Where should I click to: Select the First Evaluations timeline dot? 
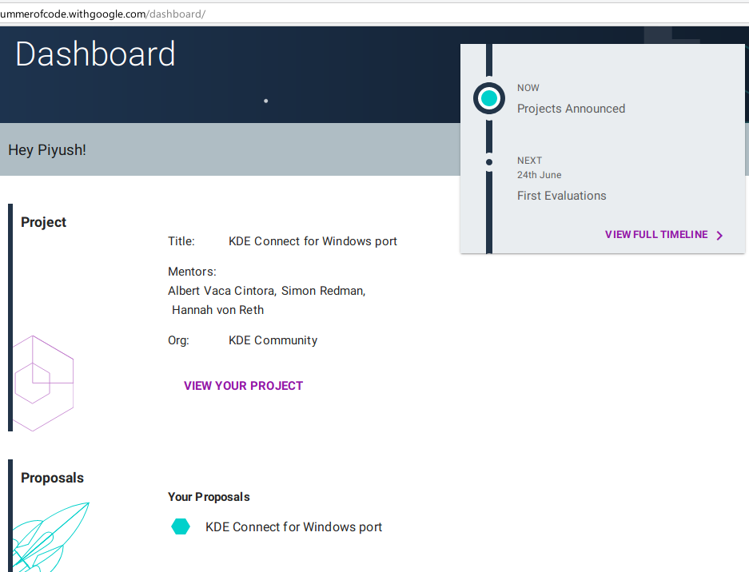click(489, 162)
